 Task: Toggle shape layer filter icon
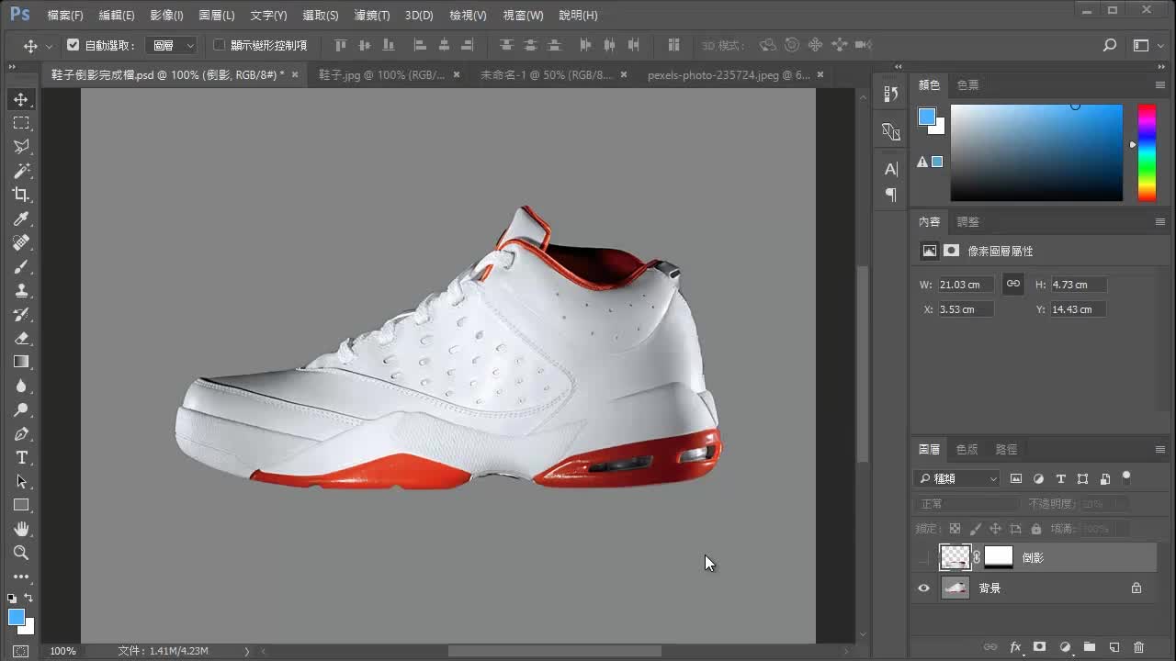(1082, 478)
